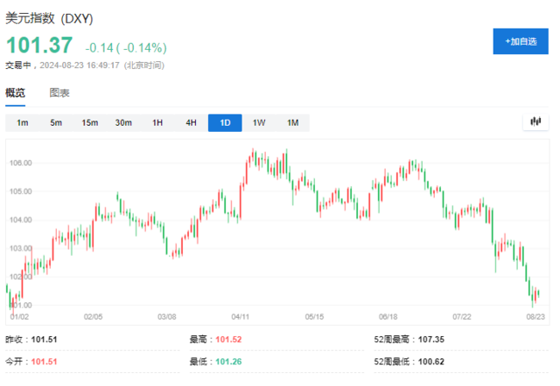Switch to the 1W weekly interval

259,123
